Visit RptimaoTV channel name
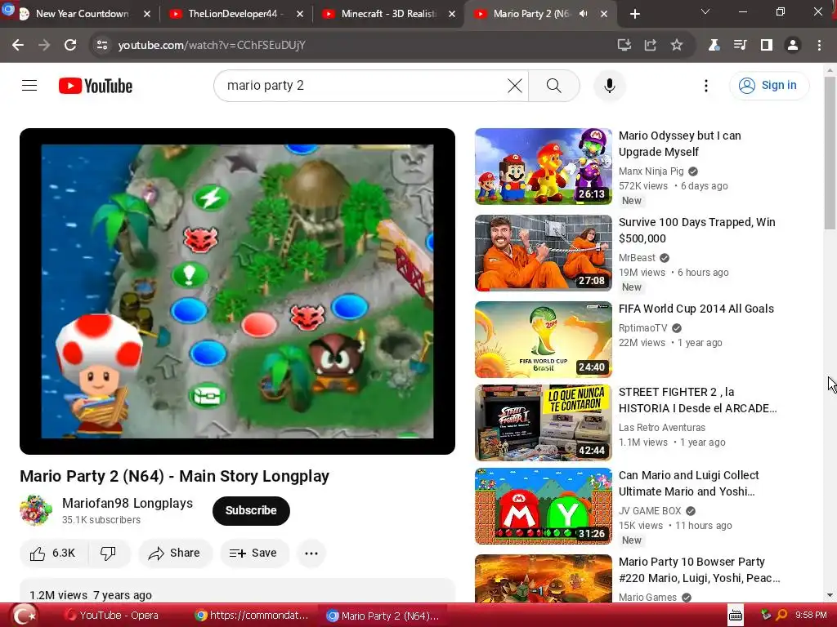Viewport: 837px width, 627px height. (x=642, y=328)
